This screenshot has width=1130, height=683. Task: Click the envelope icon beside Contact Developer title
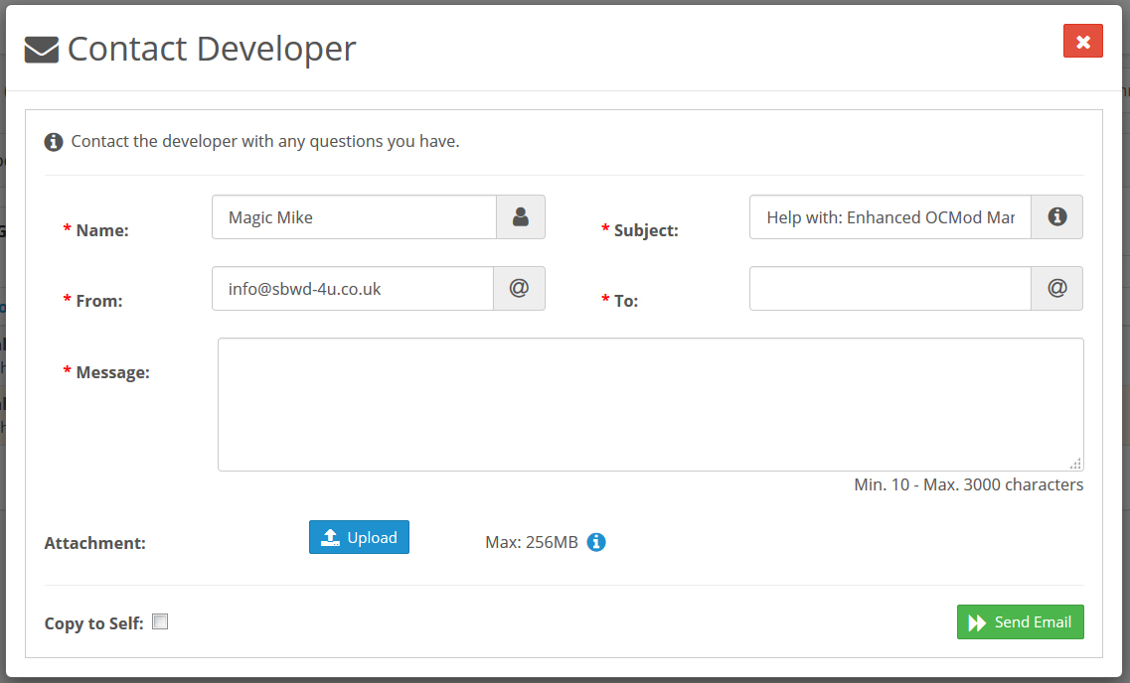(41, 50)
